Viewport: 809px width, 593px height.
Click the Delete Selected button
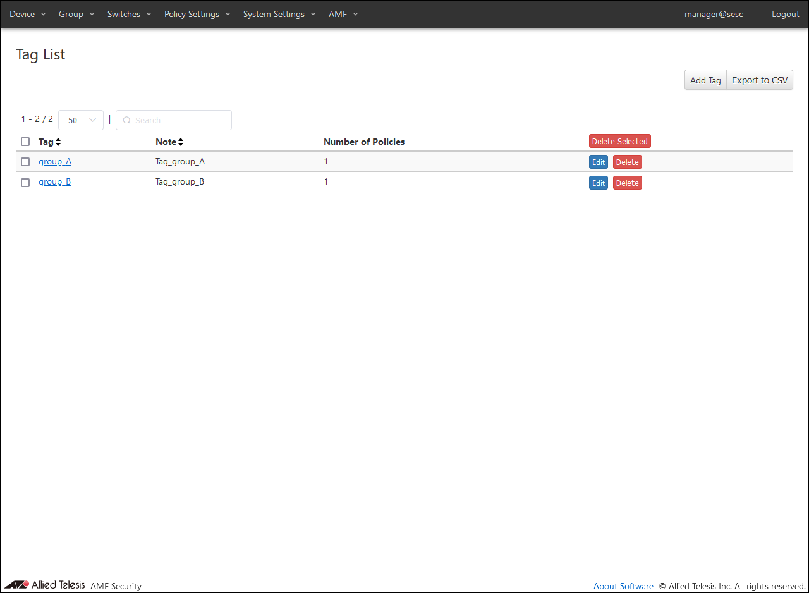point(620,142)
